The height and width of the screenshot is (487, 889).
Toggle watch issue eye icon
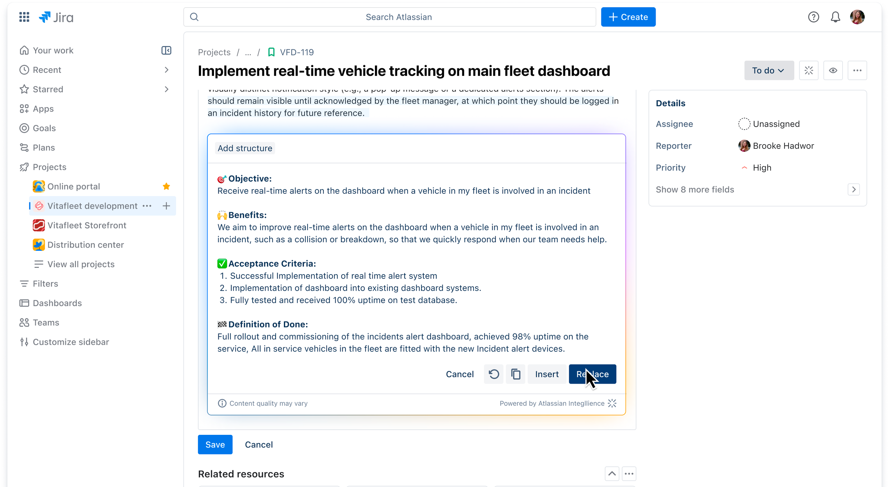(833, 71)
